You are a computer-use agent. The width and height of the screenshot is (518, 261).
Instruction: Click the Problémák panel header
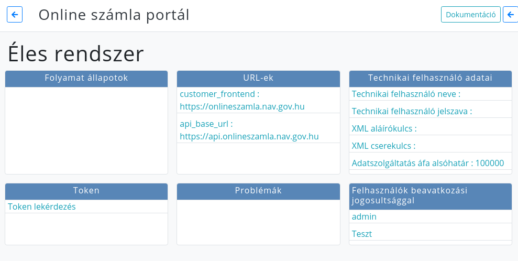coord(258,192)
